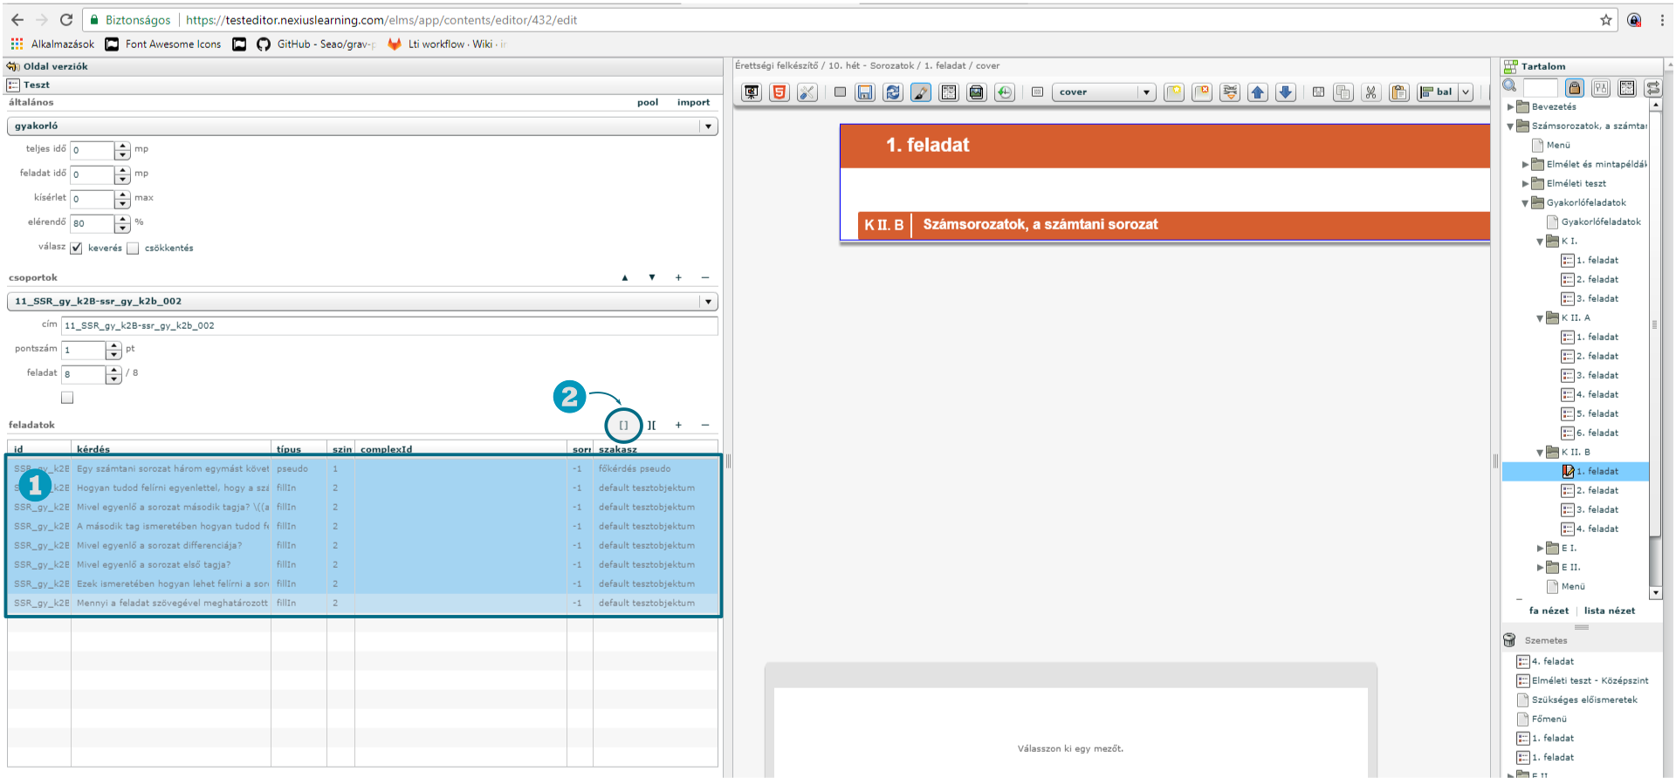Uncheck the keverés checkbox
Viewport: 1676px width, 778px height.
(77, 249)
